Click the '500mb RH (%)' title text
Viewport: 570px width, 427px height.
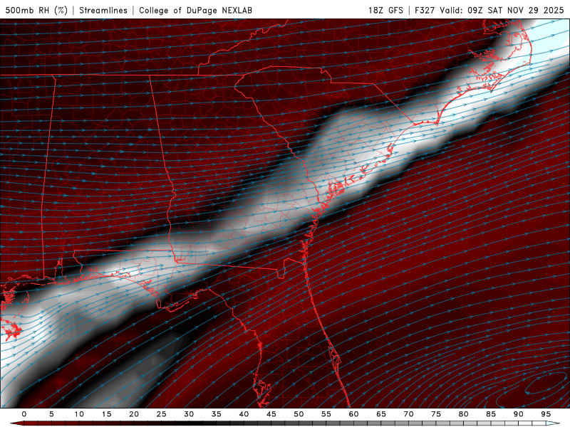coord(36,10)
